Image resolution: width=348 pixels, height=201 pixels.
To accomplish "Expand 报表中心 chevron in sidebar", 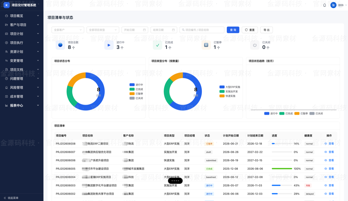I will point(38,105).
